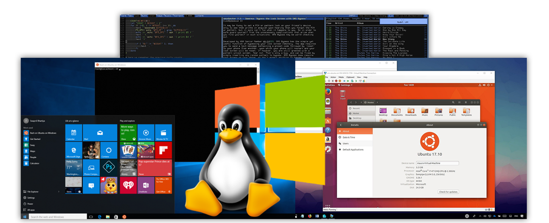The height and width of the screenshot is (223, 549).
Task: Open the Xbox tile
Action: (x=128, y=133)
